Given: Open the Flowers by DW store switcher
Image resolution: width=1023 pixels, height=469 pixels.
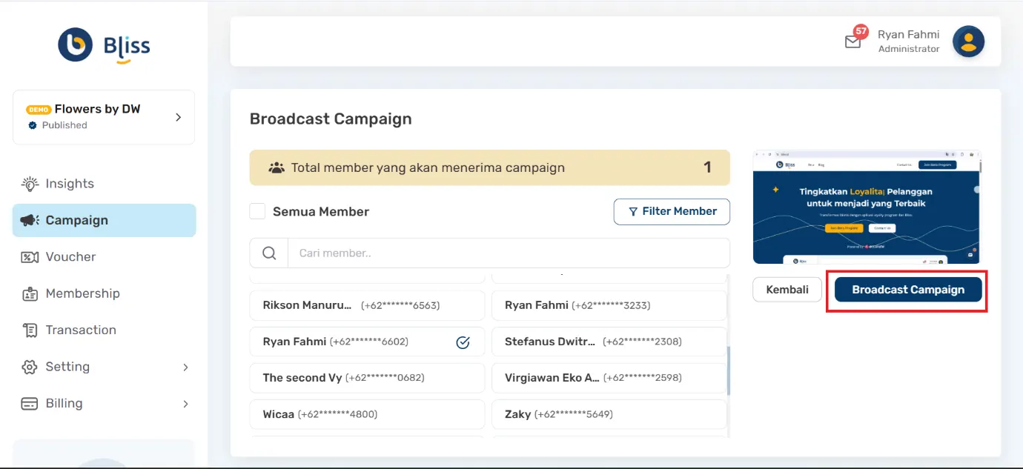Looking at the screenshot, I should [104, 117].
